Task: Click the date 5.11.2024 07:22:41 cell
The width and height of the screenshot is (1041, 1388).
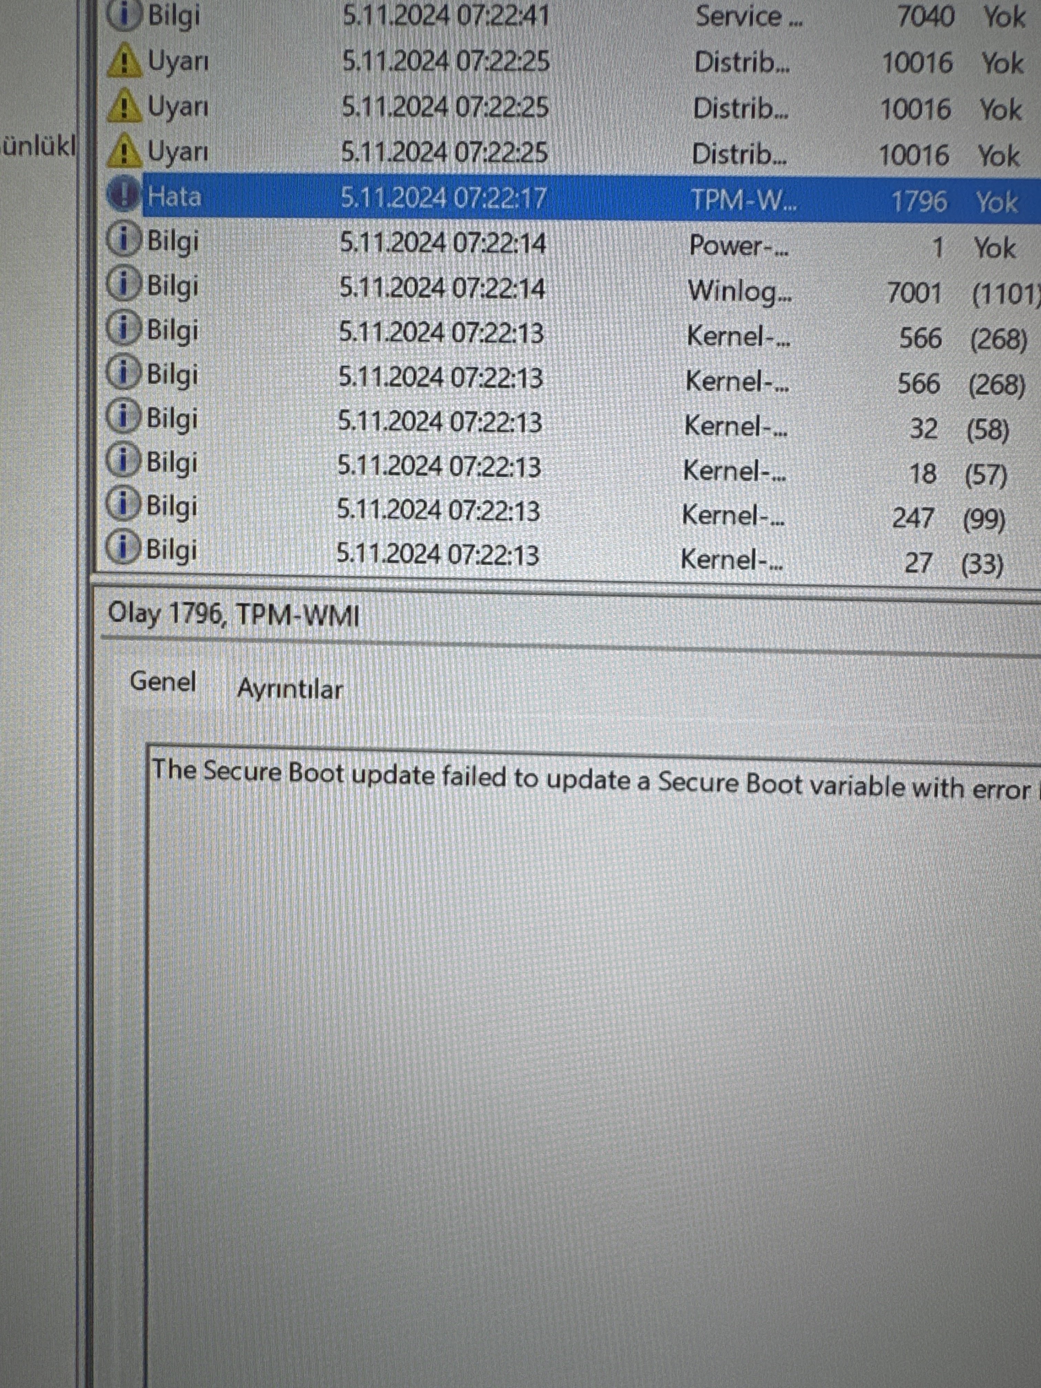Action: 445,16
